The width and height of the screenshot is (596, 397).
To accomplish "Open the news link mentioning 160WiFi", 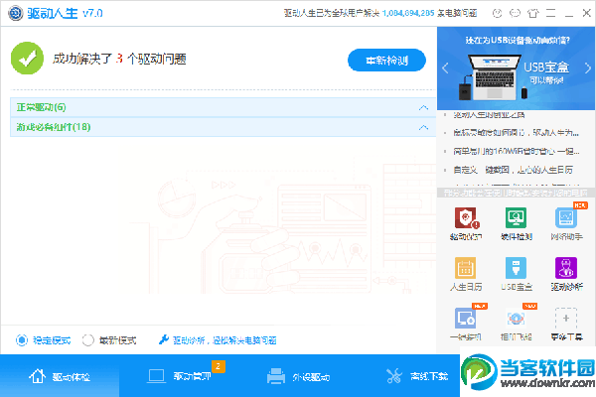I will (x=517, y=151).
